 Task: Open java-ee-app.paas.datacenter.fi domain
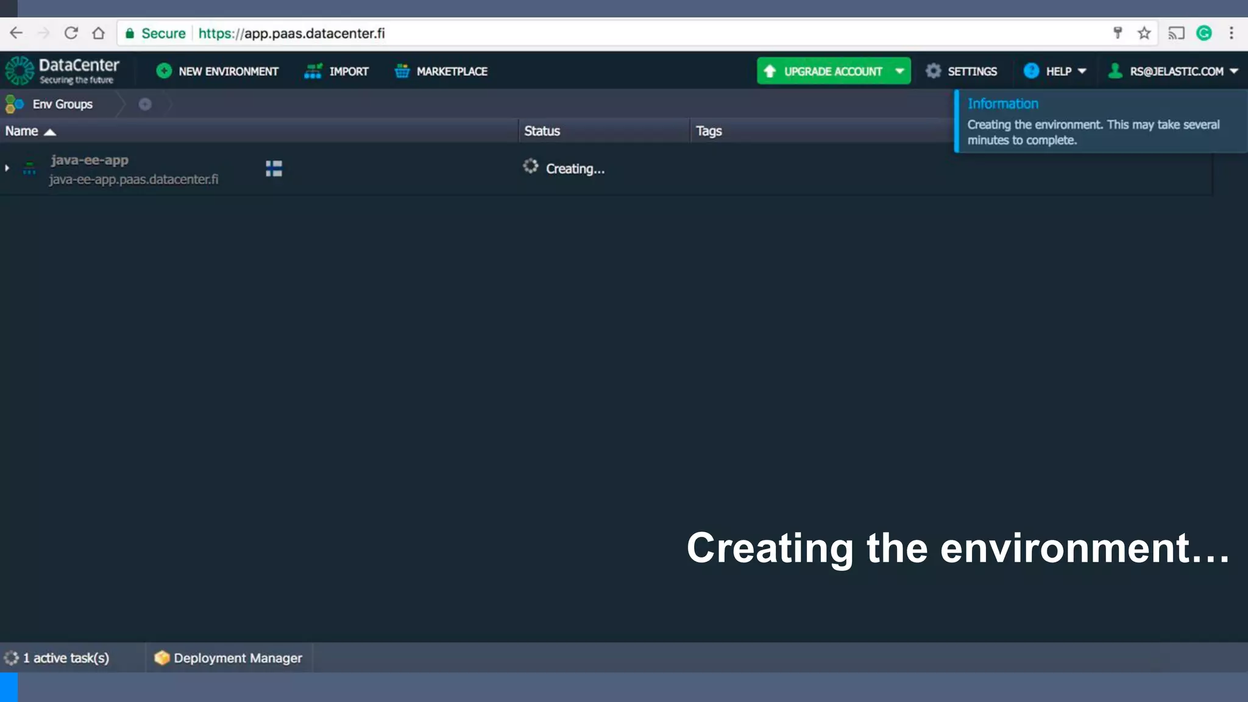tap(133, 180)
